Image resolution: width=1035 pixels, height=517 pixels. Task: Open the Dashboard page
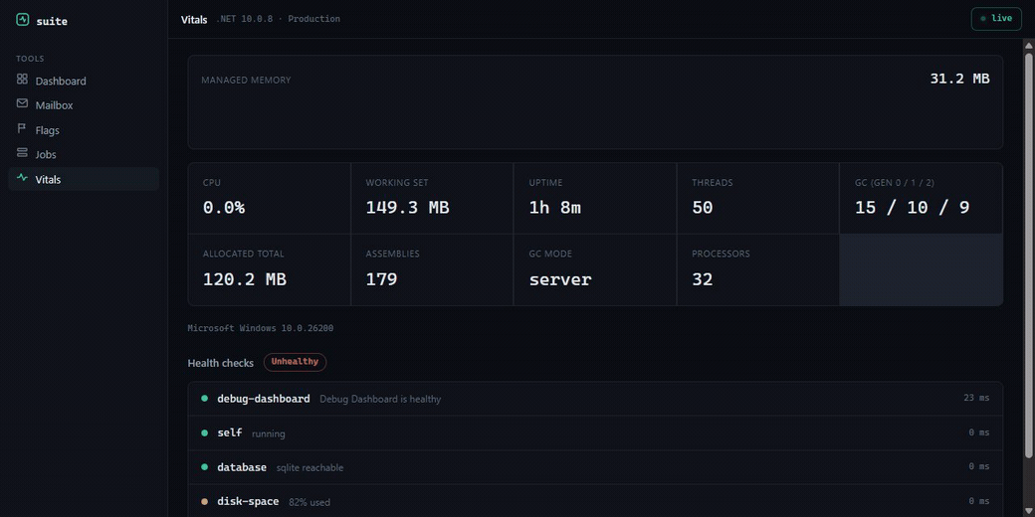pyautogui.click(x=84, y=81)
